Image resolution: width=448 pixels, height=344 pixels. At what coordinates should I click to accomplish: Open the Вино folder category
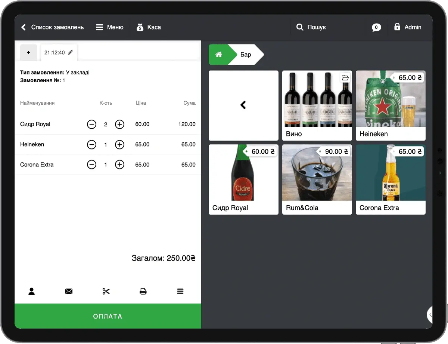[x=317, y=105]
